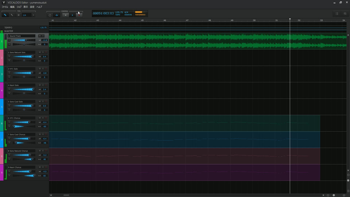350x197 pixels.
Task: Expand volume automation on 4 Kaori Solo
Action: (x=9, y=89)
